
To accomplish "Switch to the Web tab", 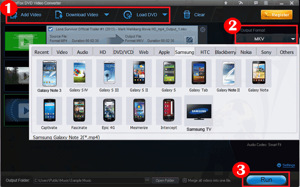I will click(x=144, y=52).
